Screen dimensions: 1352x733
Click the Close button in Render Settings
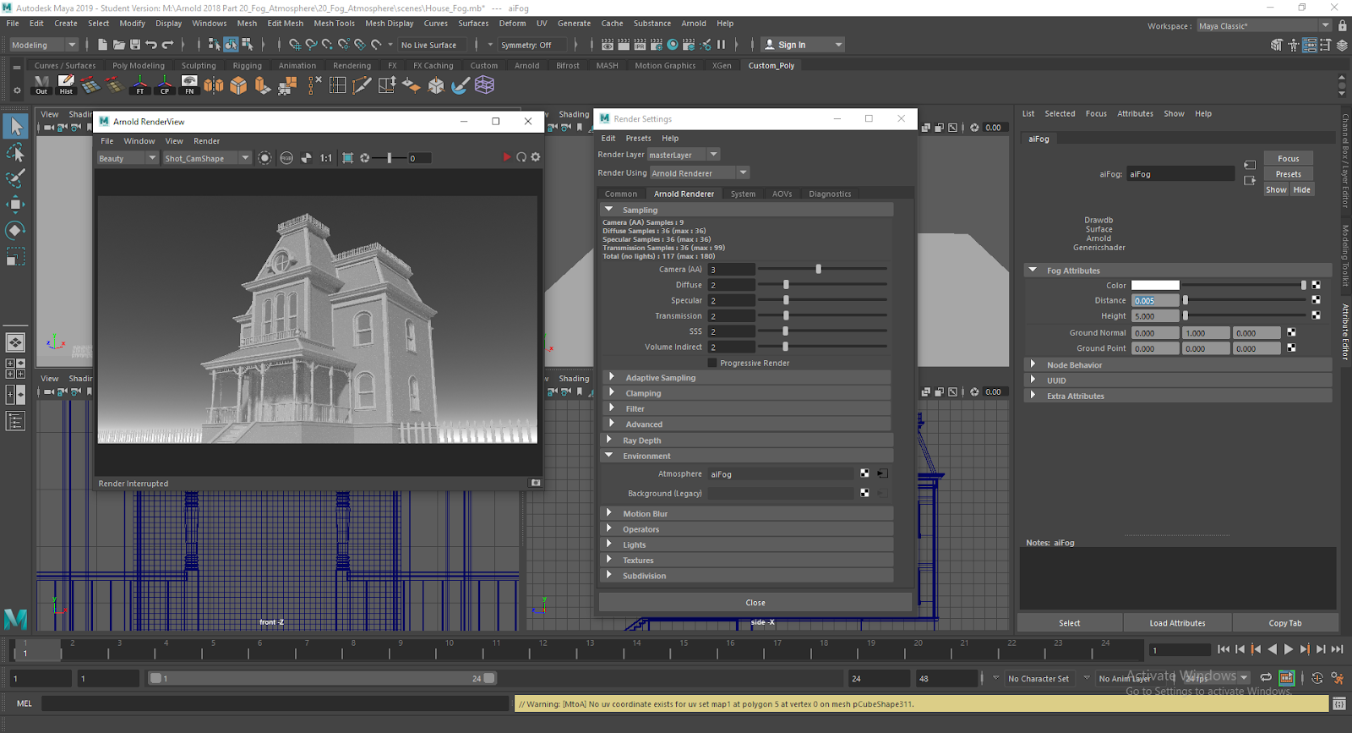(x=755, y=603)
